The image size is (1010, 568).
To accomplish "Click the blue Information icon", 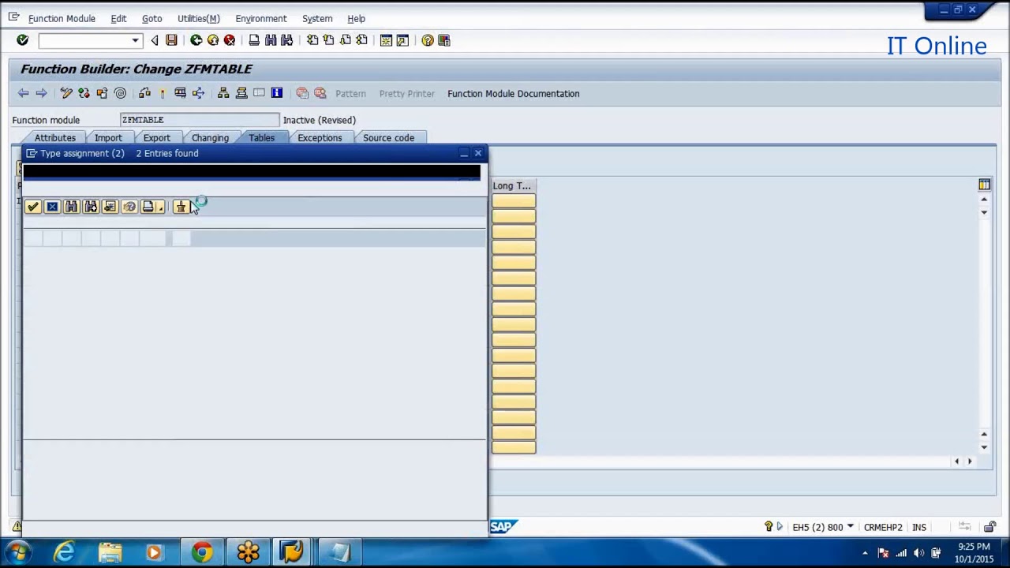I will (x=277, y=93).
